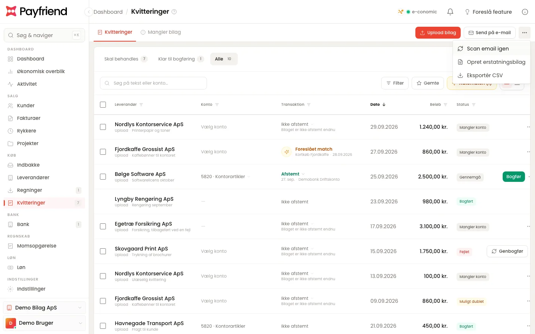Open the Konto column filter icon
Viewport: 535px width, 334px height.
pos(217,105)
